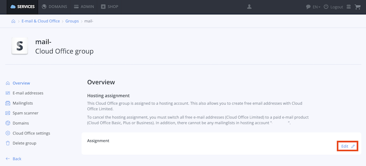
Task: Click the Overview page heading
Action: pyautogui.click(x=101, y=82)
